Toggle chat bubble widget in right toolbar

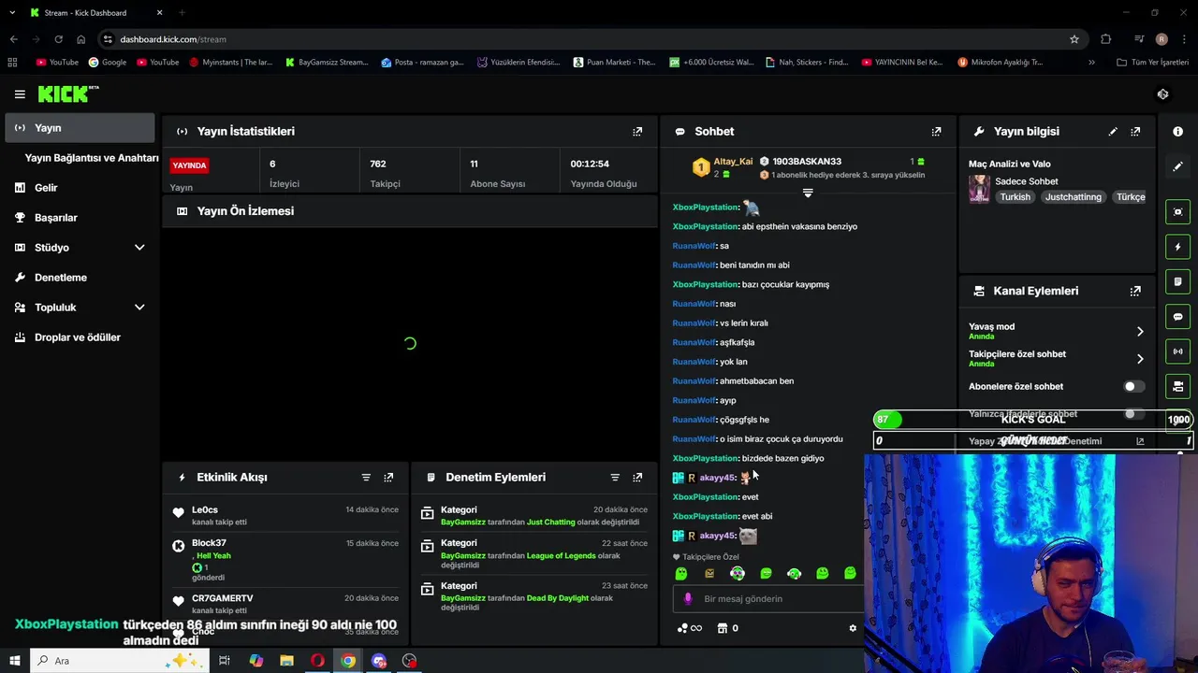pyautogui.click(x=1177, y=317)
